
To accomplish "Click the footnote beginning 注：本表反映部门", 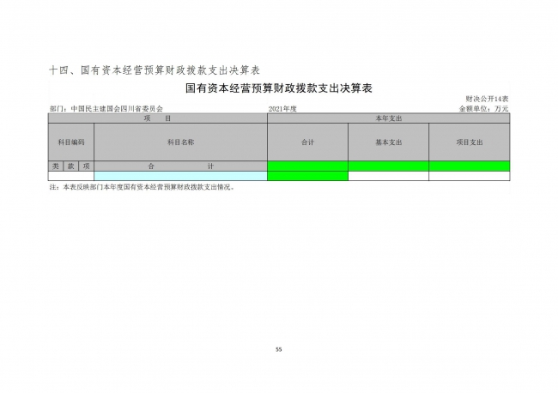I will 142,186.
